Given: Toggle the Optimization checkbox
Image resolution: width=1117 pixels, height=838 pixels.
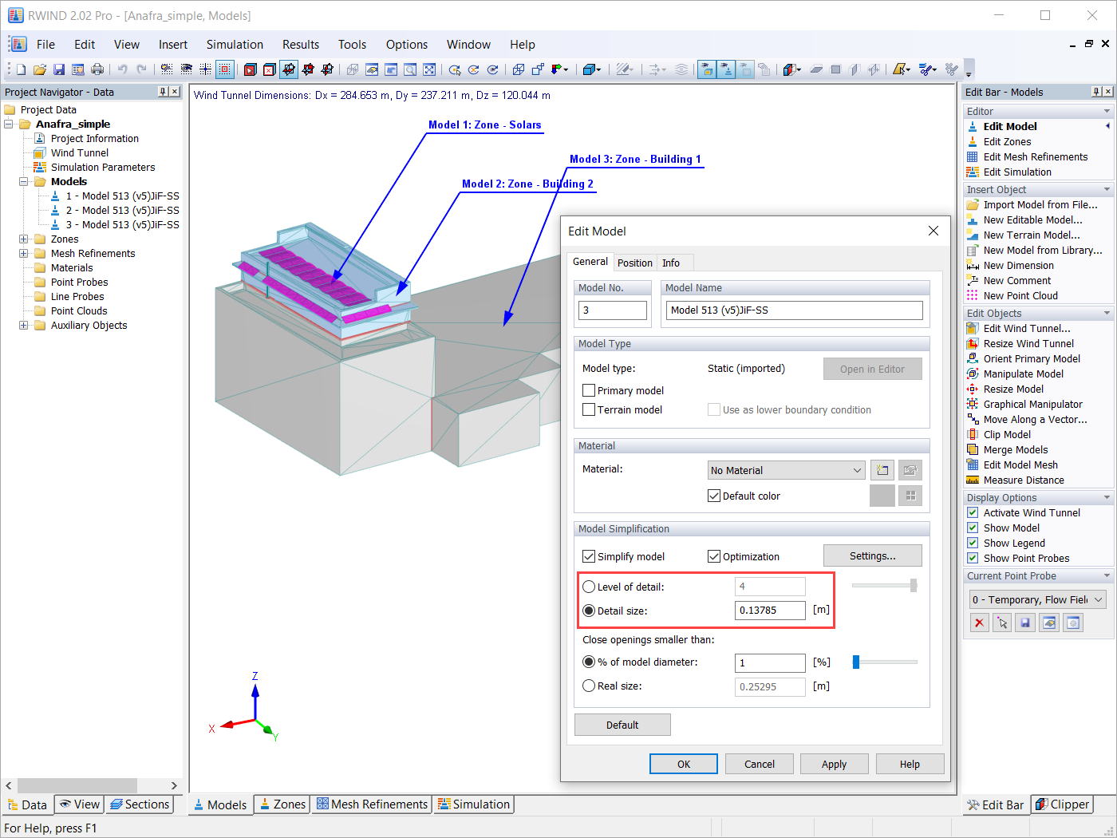Looking at the screenshot, I should coord(714,557).
